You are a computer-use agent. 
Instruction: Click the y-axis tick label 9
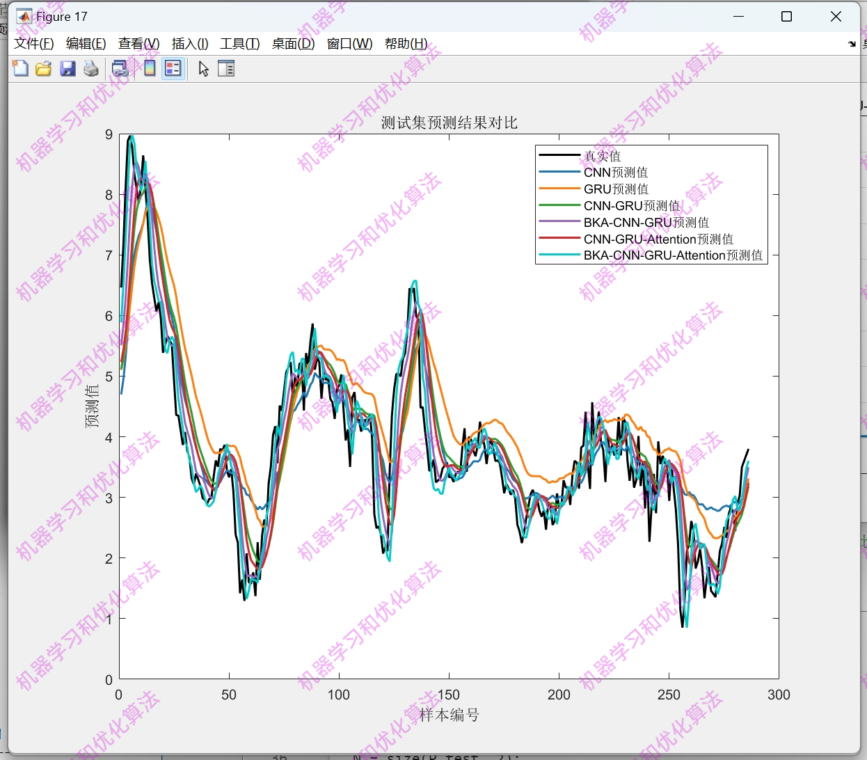point(109,134)
